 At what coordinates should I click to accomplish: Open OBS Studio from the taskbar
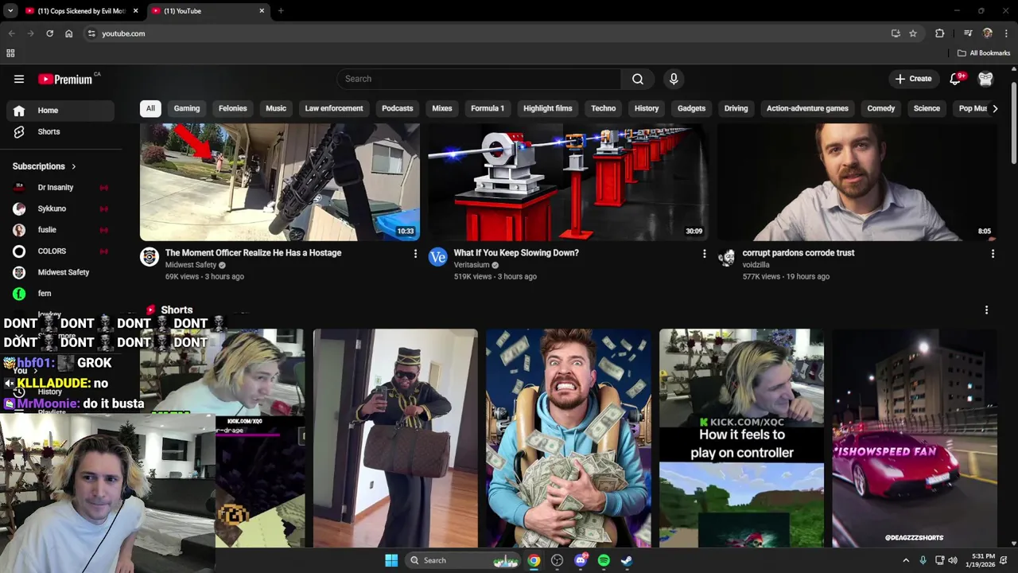[557, 560]
